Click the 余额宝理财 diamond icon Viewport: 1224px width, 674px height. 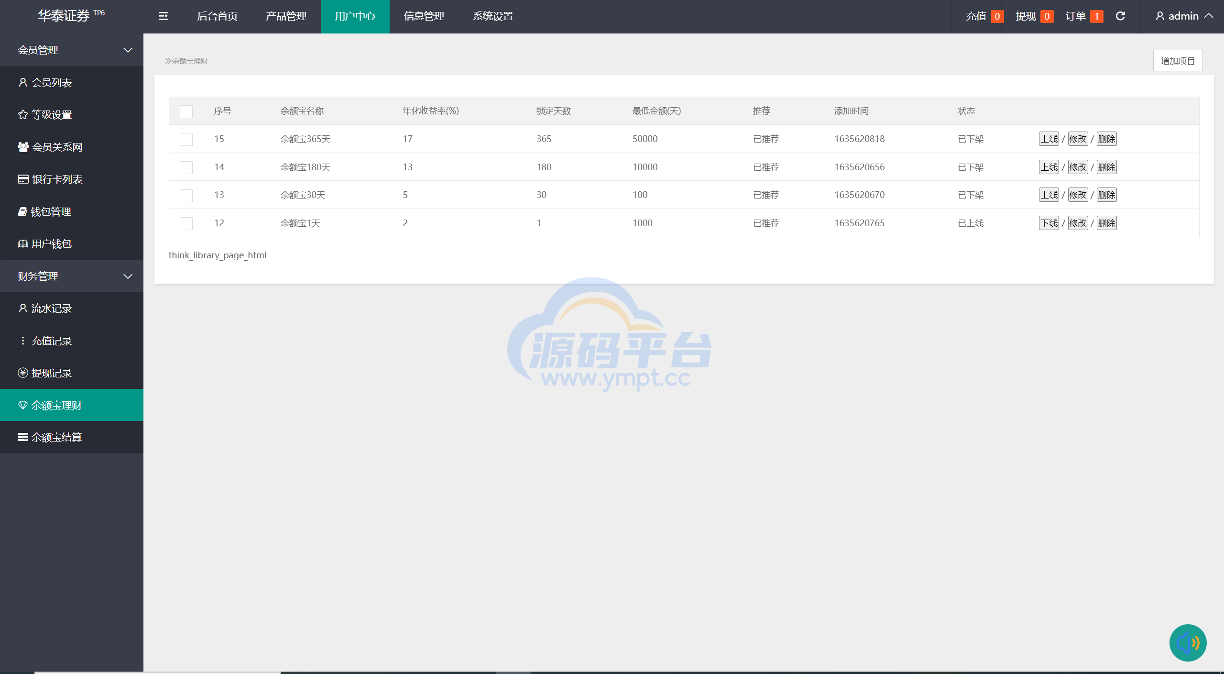(x=22, y=405)
